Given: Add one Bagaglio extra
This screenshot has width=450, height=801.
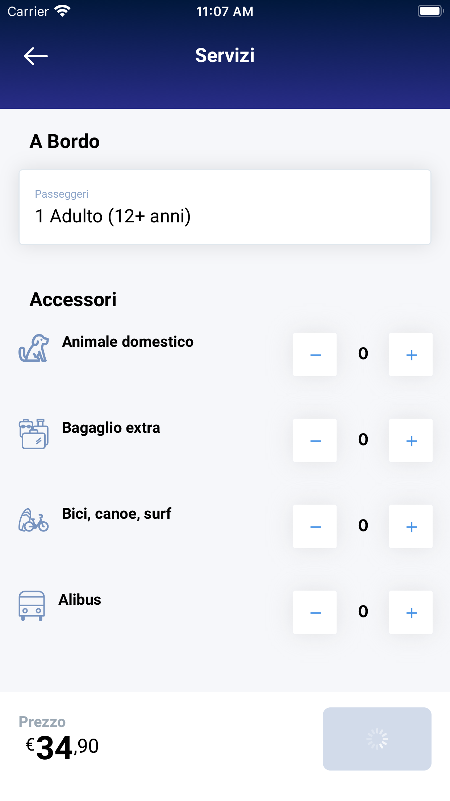Looking at the screenshot, I should point(411,440).
